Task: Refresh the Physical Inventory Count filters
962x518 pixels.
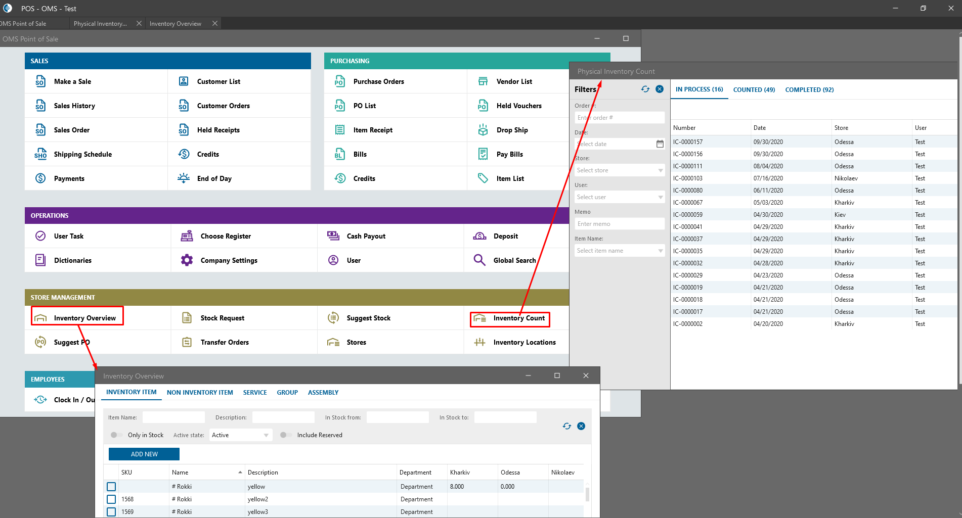Action: pyautogui.click(x=645, y=89)
